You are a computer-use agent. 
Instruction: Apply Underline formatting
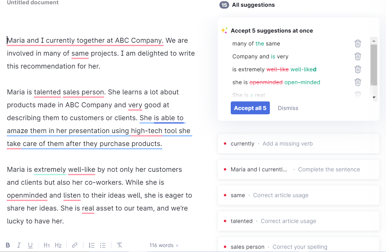click(x=30, y=245)
